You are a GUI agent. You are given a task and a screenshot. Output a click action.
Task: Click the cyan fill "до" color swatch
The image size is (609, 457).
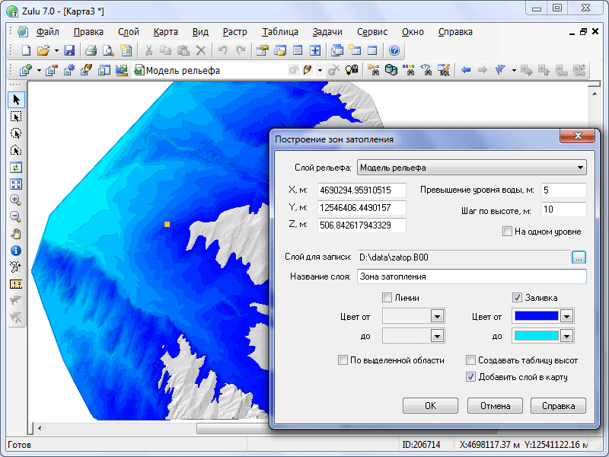pyautogui.click(x=536, y=336)
